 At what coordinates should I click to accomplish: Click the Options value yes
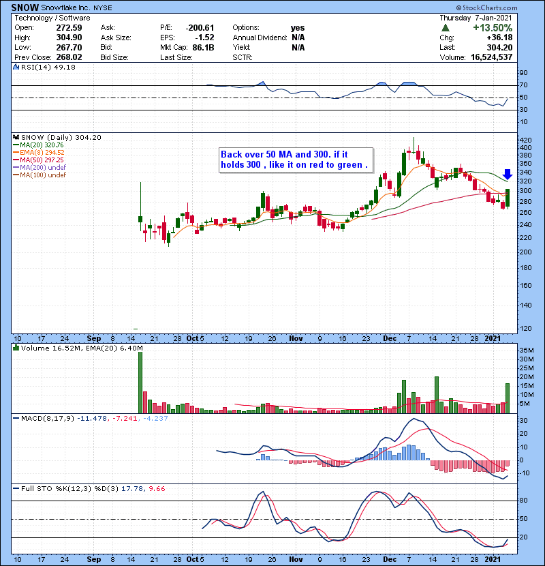298,28
